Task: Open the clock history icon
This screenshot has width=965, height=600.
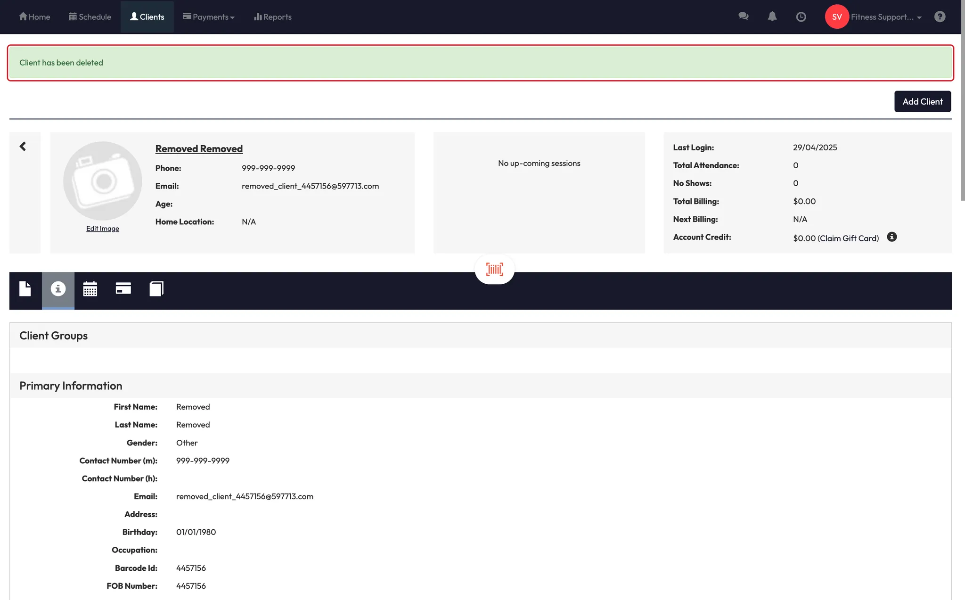Action: [x=801, y=17]
